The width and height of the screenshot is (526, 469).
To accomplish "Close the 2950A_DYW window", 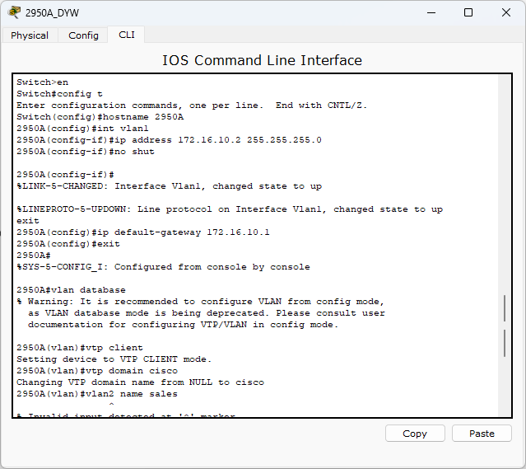I will tap(506, 12).
